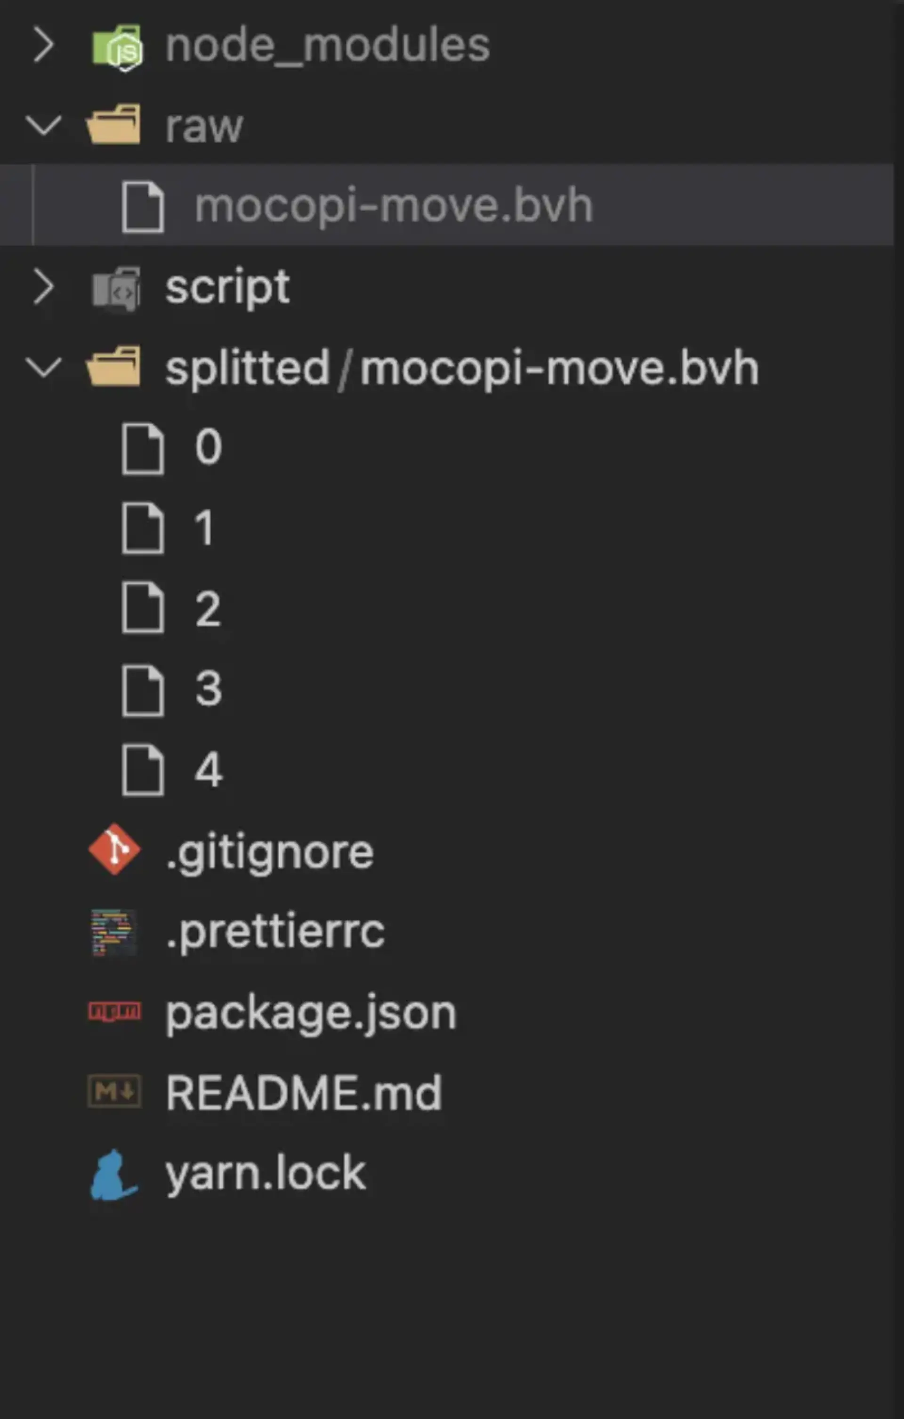Collapse the raw folder chevron
The width and height of the screenshot is (904, 1419).
pyautogui.click(x=44, y=125)
